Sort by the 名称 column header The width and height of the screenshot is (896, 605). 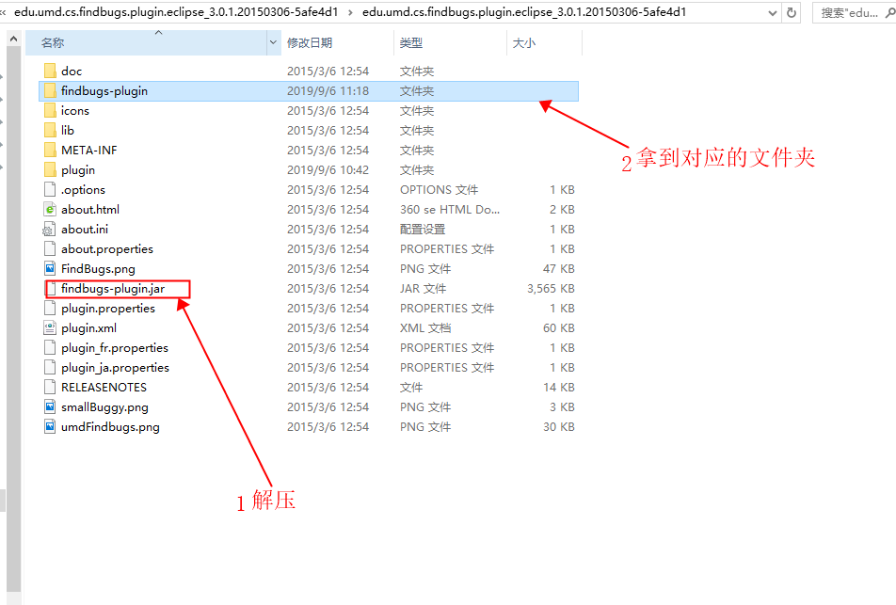[146, 43]
